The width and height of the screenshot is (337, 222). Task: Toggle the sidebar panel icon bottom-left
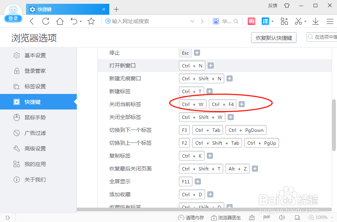(x=8, y=218)
